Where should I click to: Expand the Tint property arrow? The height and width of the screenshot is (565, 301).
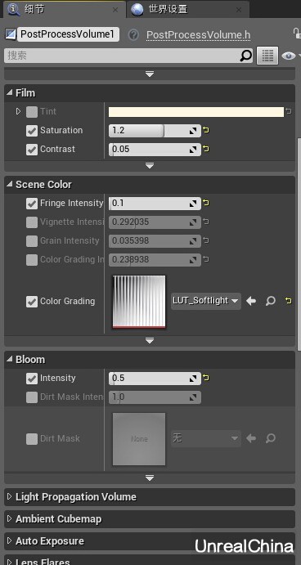pyautogui.click(x=19, y=111)
